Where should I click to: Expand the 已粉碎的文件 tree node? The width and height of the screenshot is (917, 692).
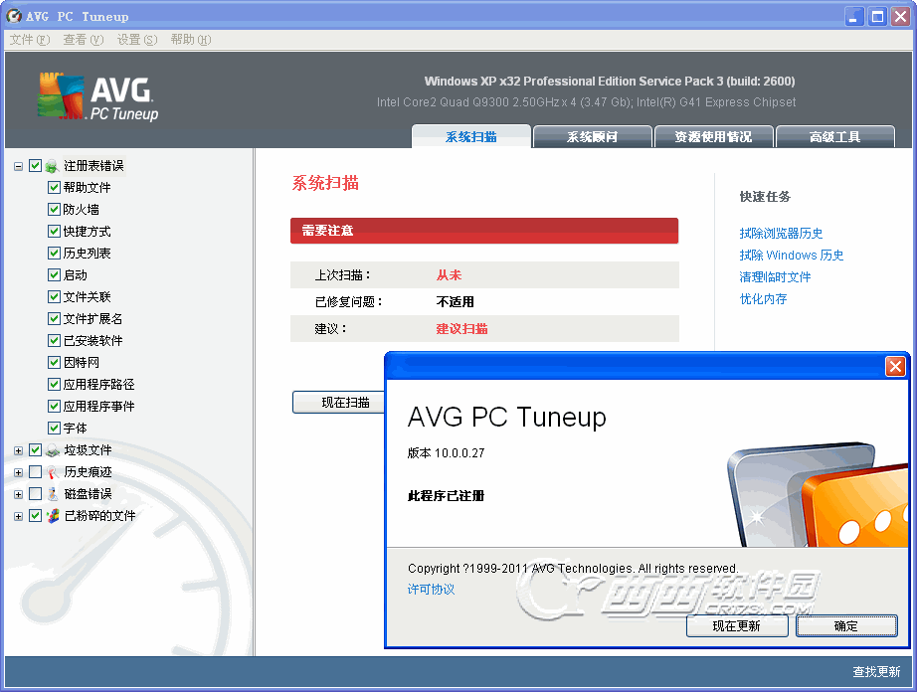click(x=18, y=516)
